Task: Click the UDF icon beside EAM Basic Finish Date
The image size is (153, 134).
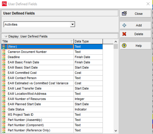Action: pyautogui.click(x=4, y=62)
